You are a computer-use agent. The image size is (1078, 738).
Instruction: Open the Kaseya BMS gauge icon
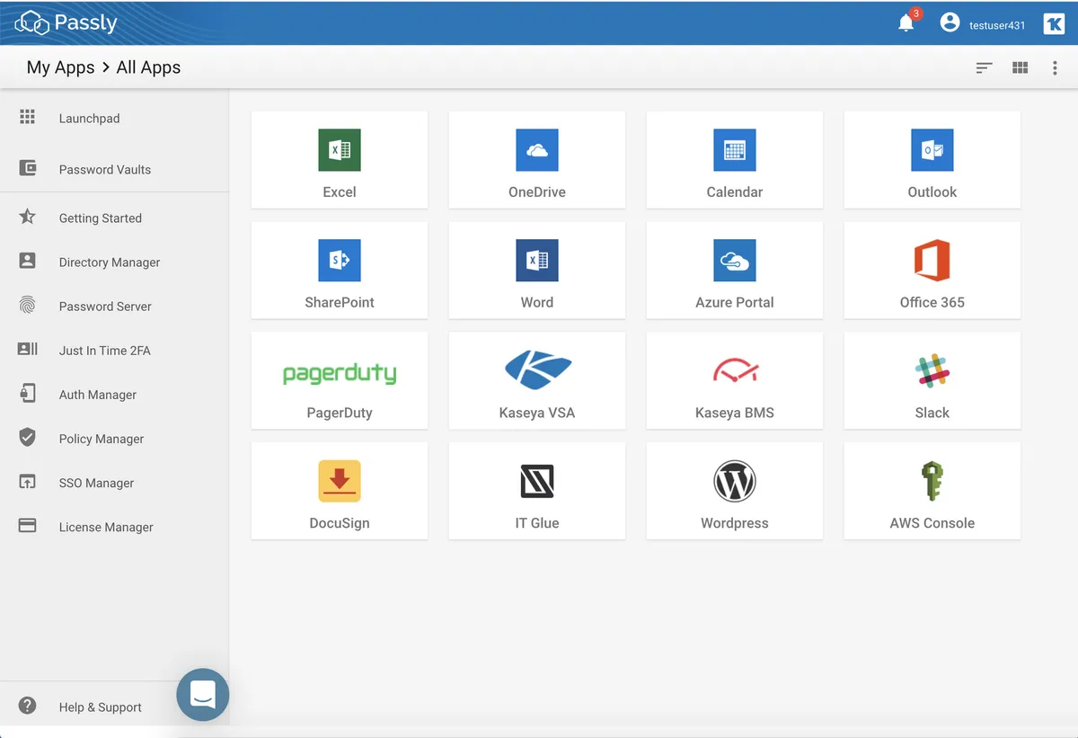coord(735,371)
